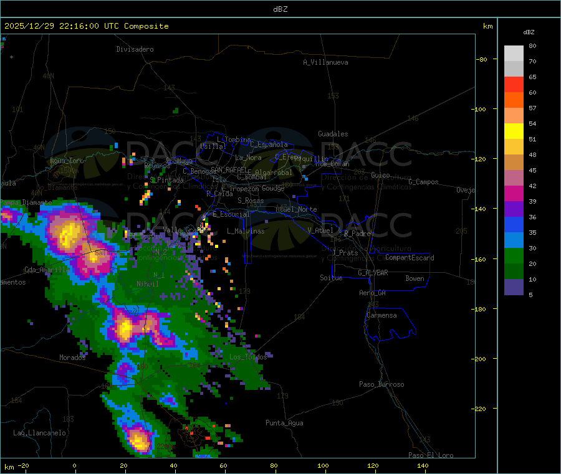Click the E_Escorial map label
This screenshot has height=474, width=561.
(231, 214)
